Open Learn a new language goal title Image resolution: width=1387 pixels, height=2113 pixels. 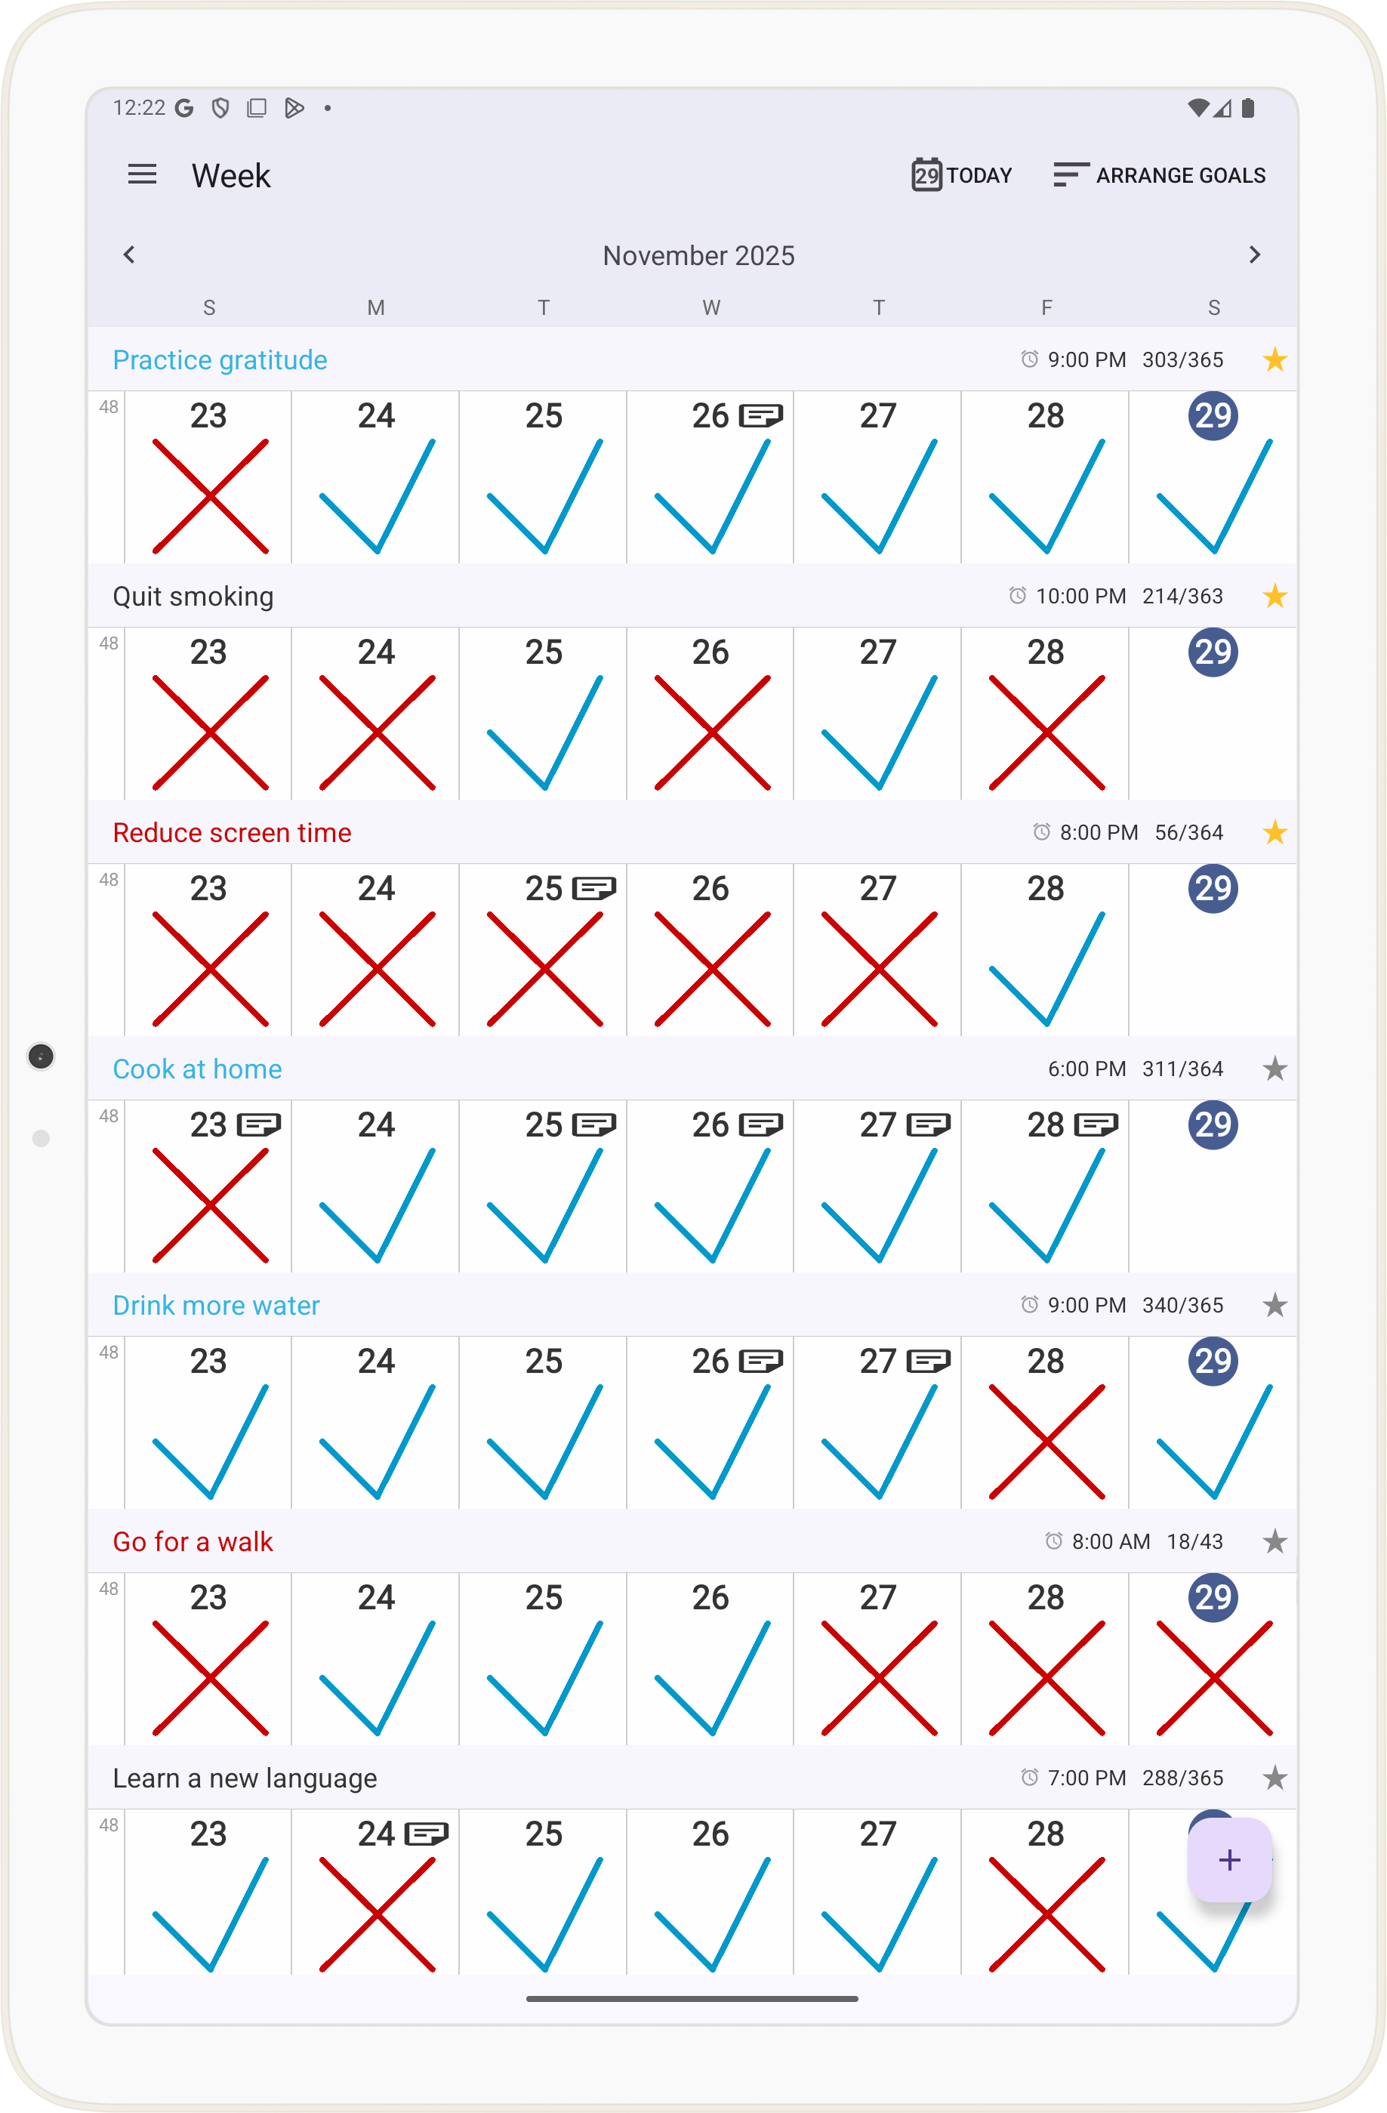click(x=245, y=1778)
